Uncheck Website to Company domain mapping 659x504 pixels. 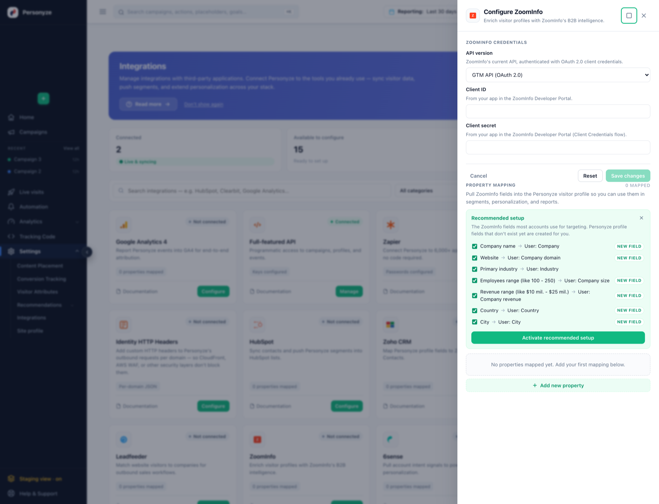click(x=474, y=258)
